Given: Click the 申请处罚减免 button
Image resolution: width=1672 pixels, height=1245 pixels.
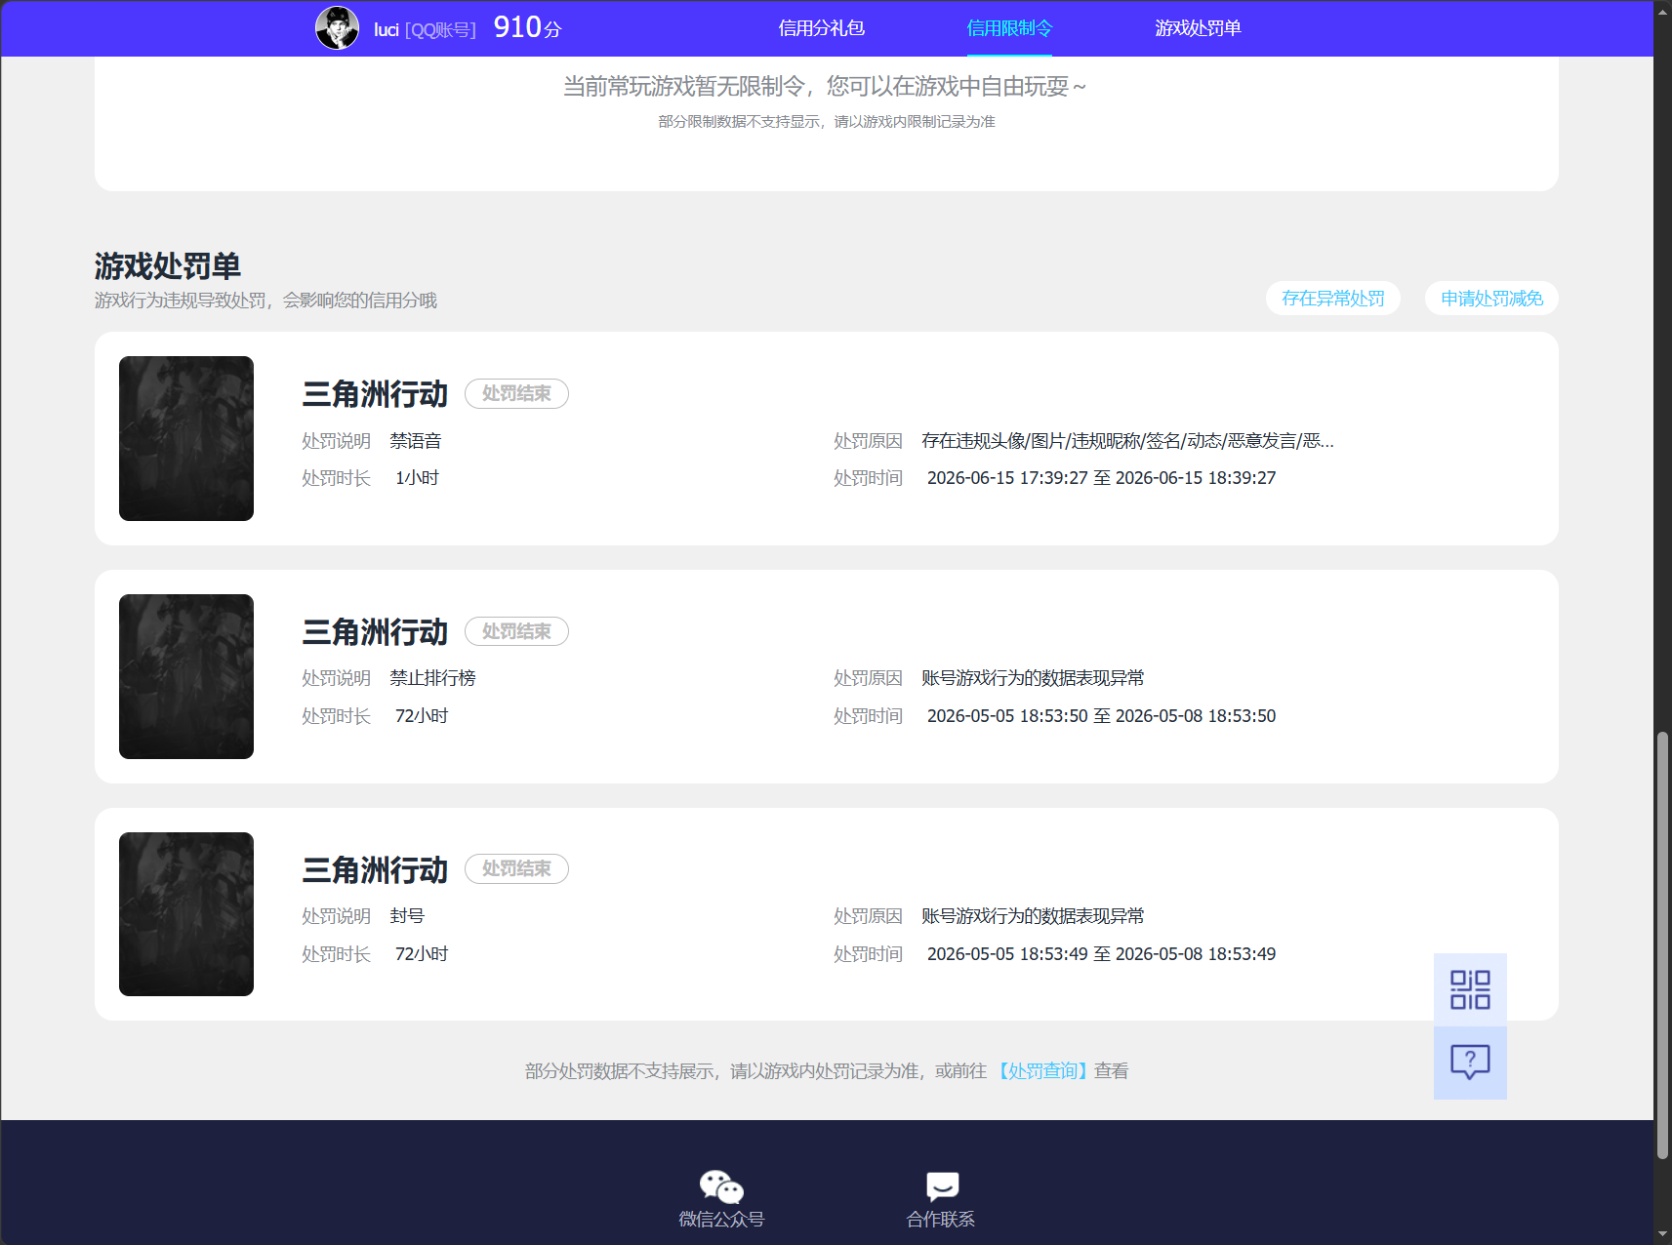Looking at the screenshot, I should pos(1491,299).
